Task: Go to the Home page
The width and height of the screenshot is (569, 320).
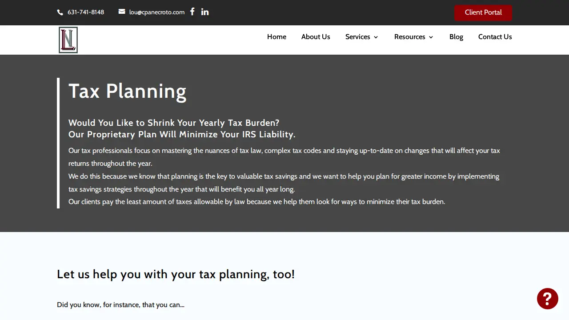Action: pyautogui.click(x=276, y=37)
